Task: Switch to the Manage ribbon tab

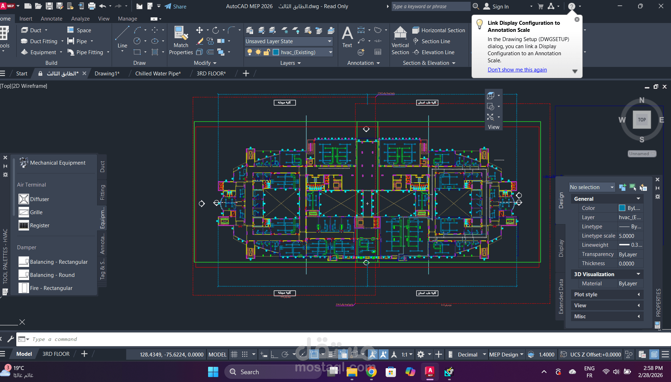Action: tap(127, 18)
